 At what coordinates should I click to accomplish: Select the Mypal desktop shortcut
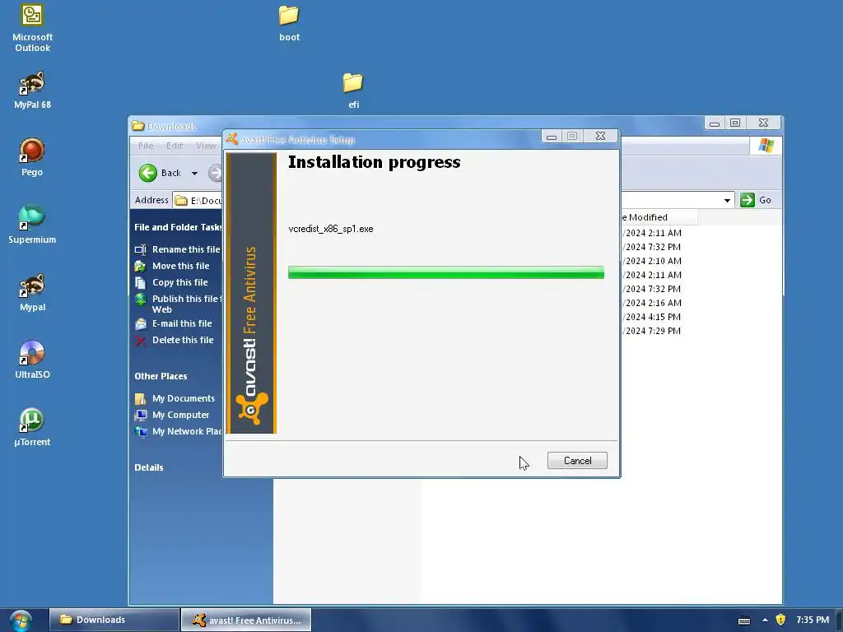32,292
